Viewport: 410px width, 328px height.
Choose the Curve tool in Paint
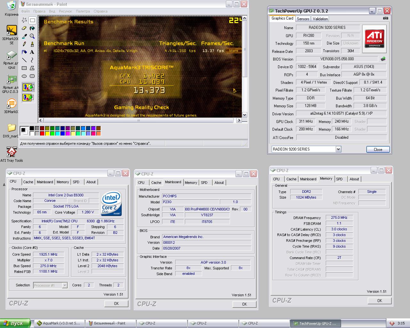pos(32,60)
